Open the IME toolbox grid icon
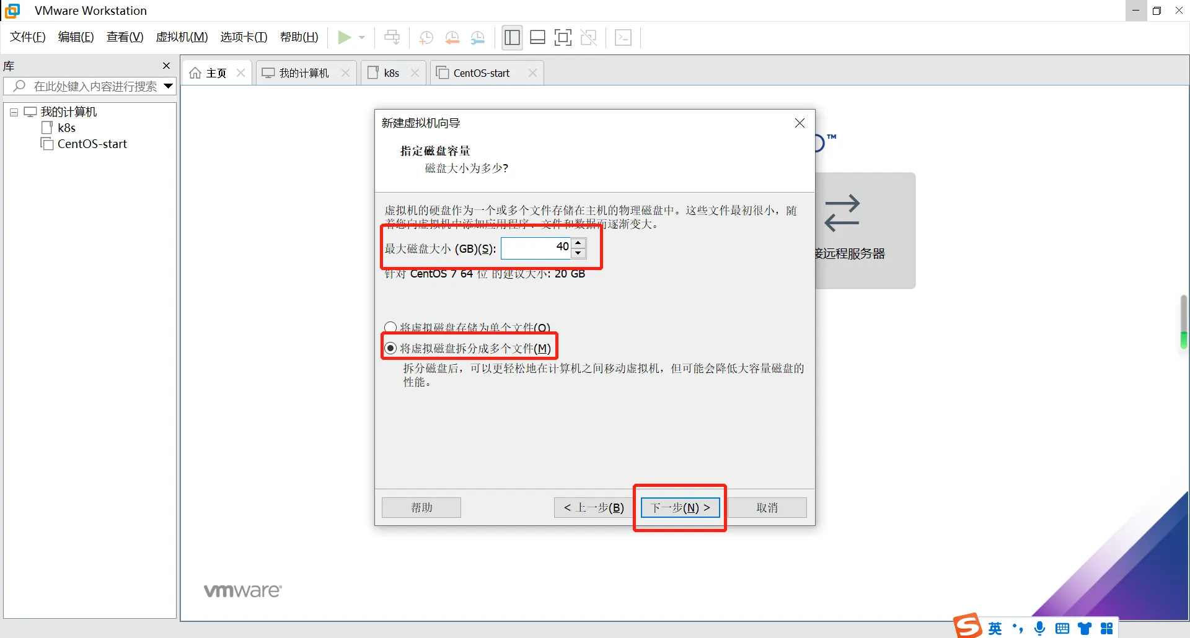Viewport: 1190px width, 638px height. [x=1107, y=629]
